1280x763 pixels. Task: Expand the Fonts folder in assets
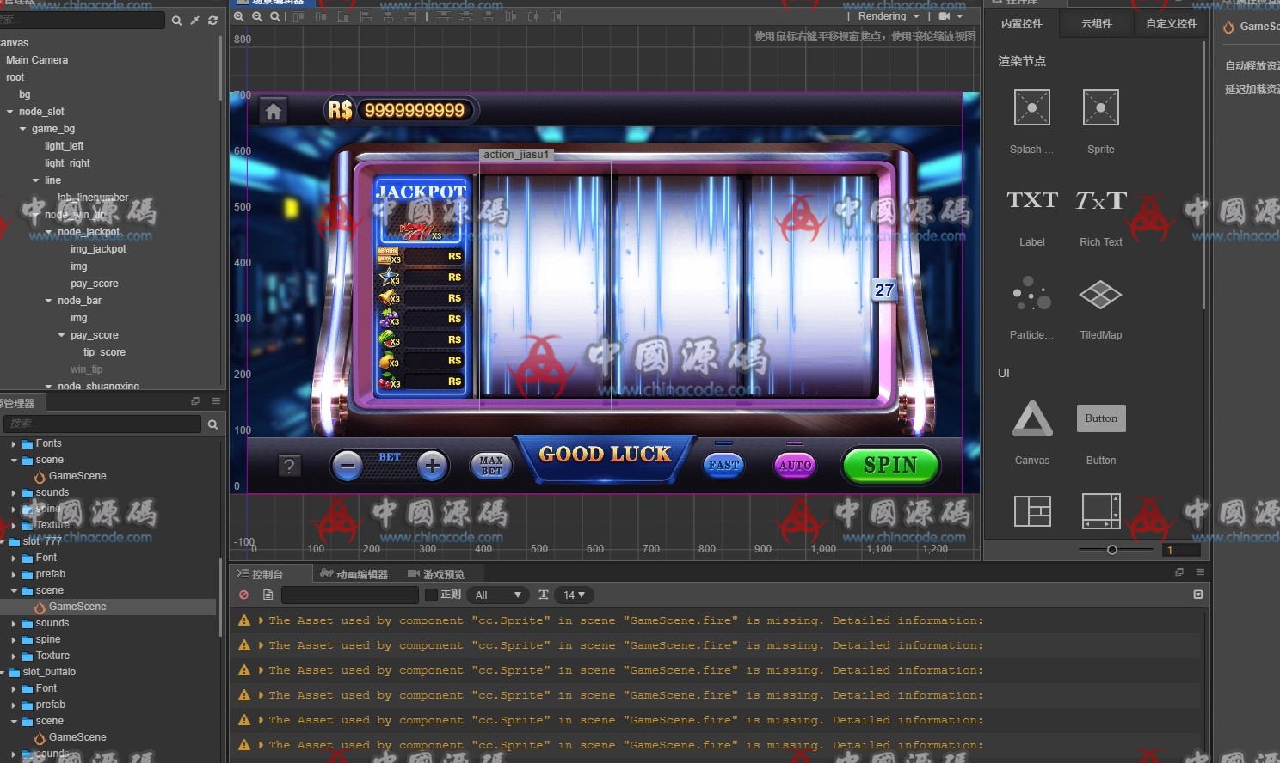(14, 444)
